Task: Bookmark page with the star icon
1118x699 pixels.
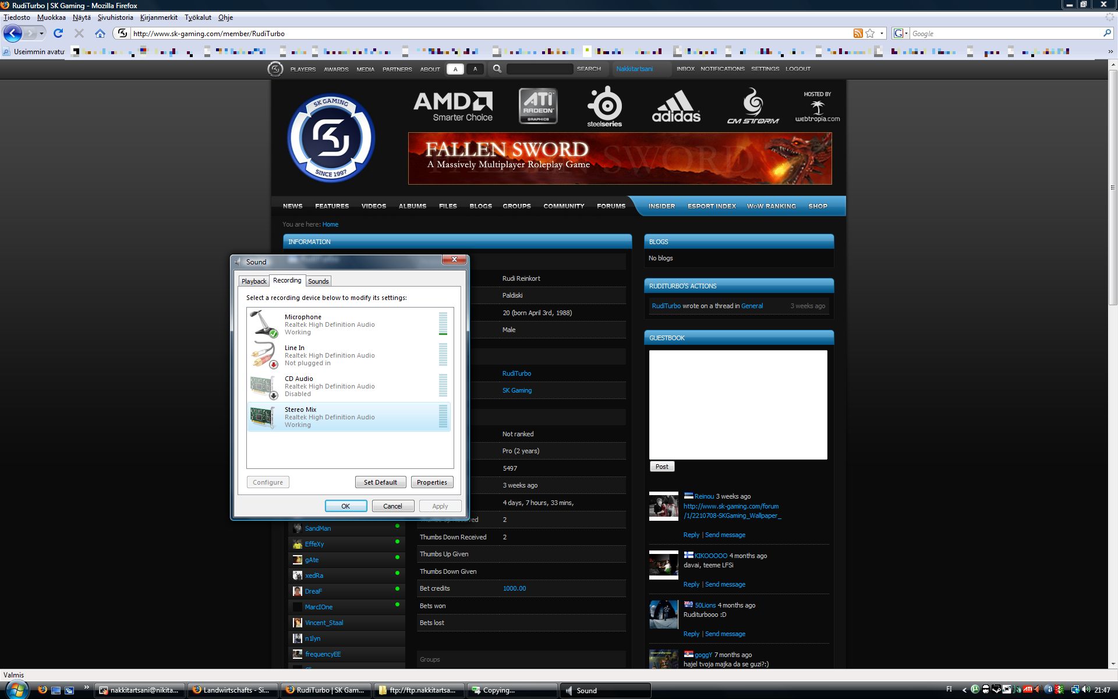Action: coord(870,33)
